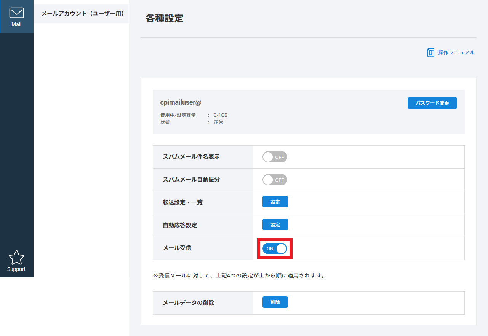Click the 正常 status value
The height and width of the screenshot is (336, 488).
point(218,123)
